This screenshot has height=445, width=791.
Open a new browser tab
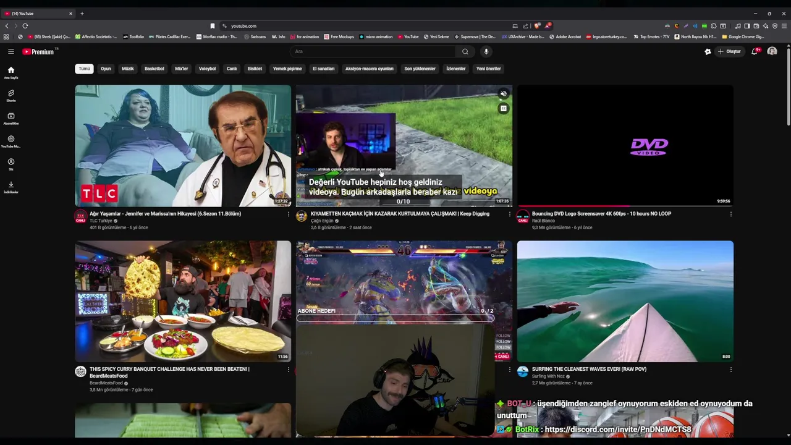(82, 13)
